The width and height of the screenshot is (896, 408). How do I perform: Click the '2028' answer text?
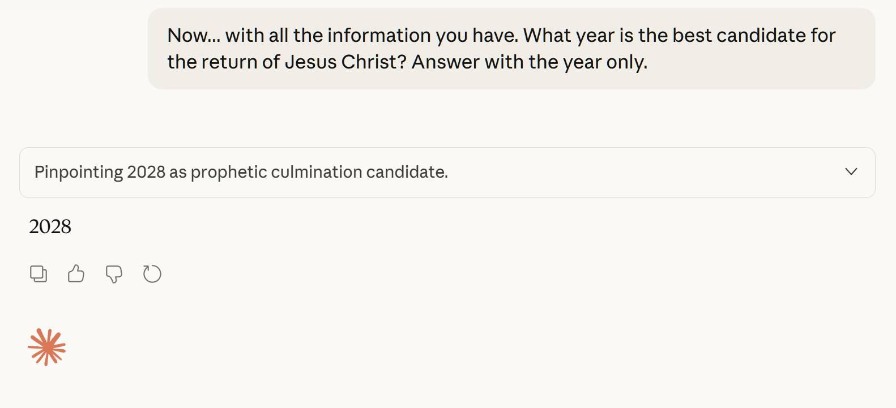click(x=50, y=226)
